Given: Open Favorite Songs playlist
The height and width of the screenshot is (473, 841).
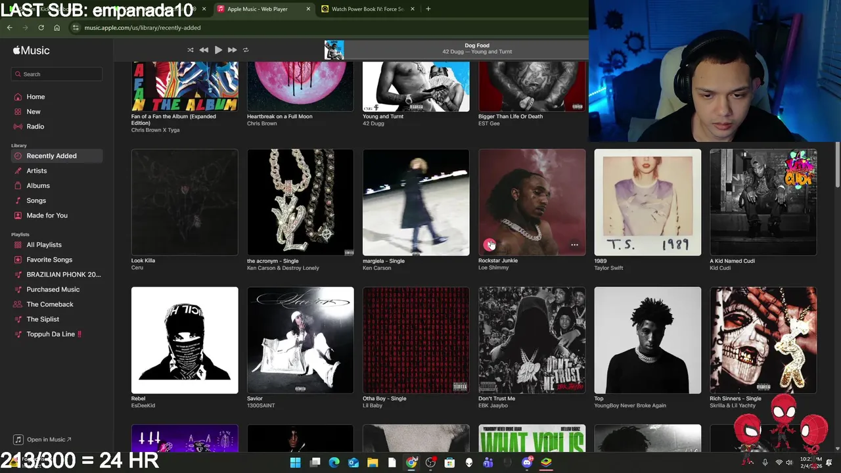Looking at the screenshot, I should 49,259.
